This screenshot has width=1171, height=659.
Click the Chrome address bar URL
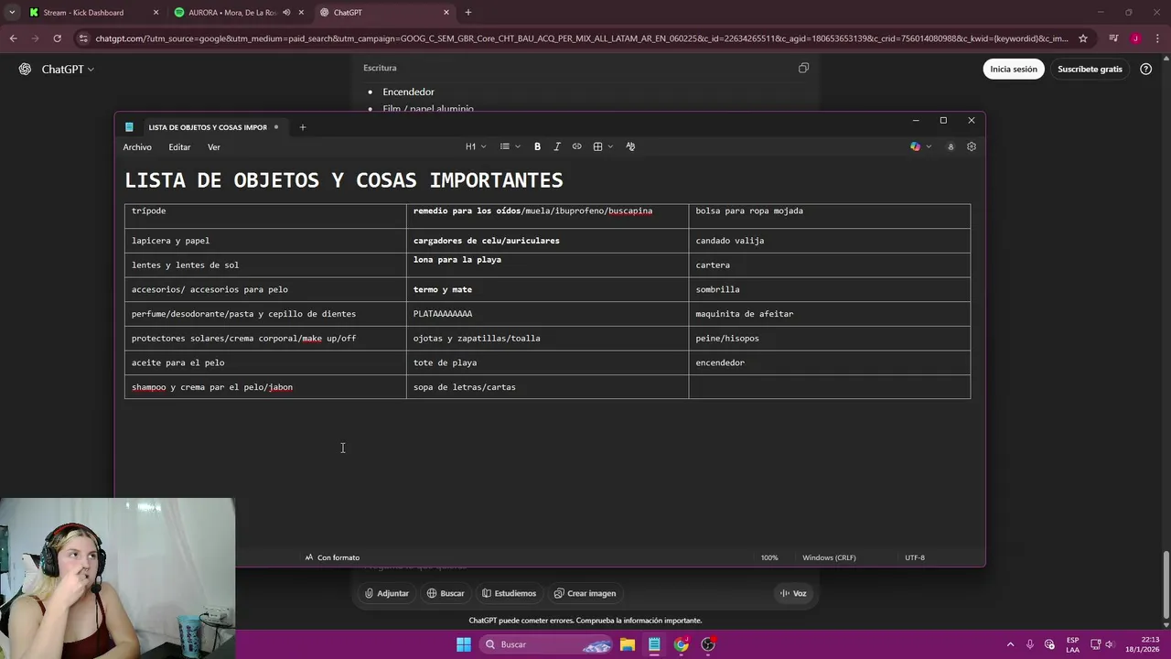coord(582,38)
